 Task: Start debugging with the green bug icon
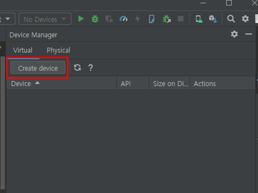pyautogui.click(x=95, y=19)
